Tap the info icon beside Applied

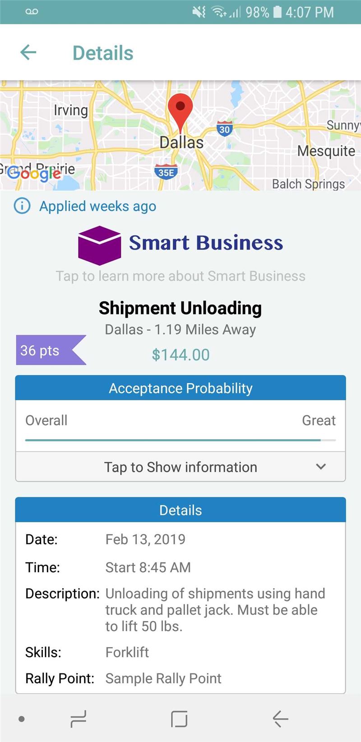tap(22, 206)
